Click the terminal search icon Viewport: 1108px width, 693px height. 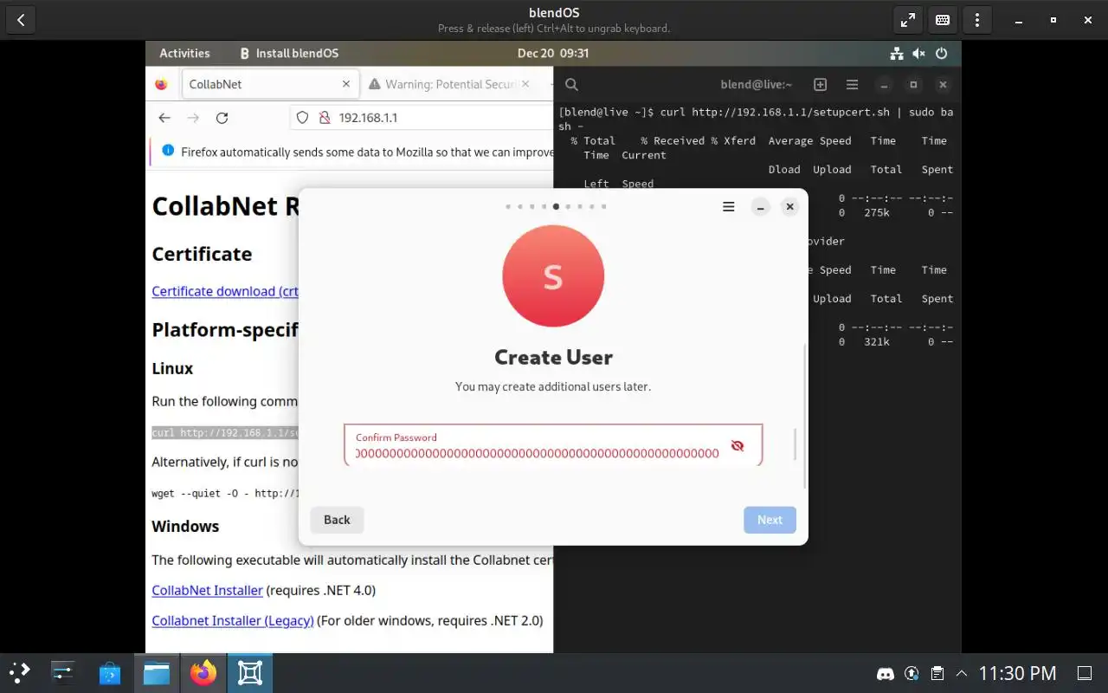pos(571,85)
